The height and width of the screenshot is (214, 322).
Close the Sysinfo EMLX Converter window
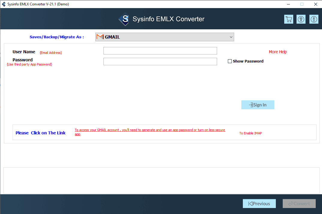(x=316, y=4)
